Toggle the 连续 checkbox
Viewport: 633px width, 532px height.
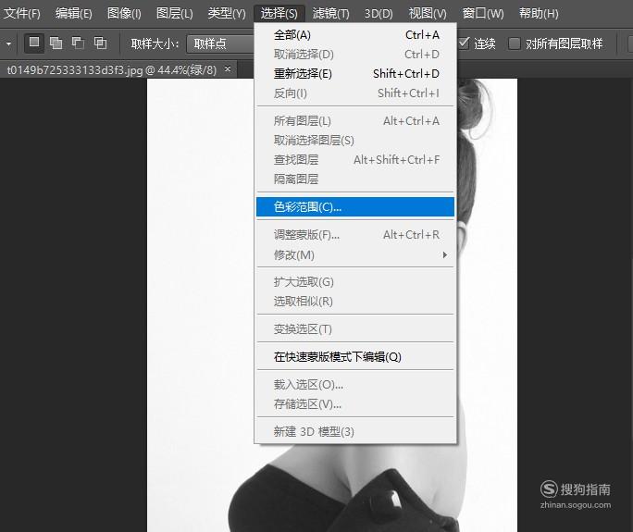[x=464, y=43]
